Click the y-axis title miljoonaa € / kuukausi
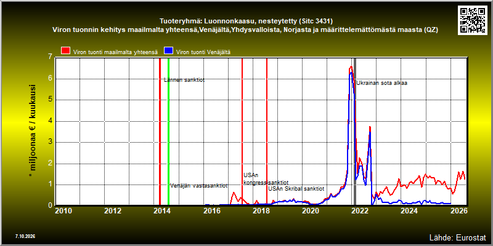The width and height of the screenshot is (493, 246). coord(33,131)
